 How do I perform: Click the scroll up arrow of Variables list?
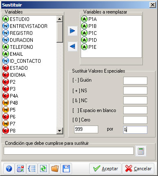tap(60, 19)
